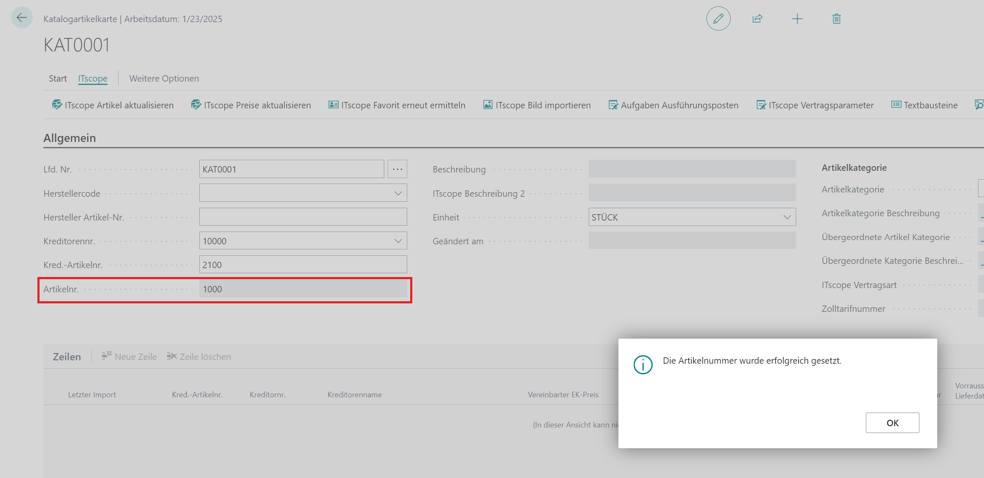Click the trash delete icon

[836, 19]
